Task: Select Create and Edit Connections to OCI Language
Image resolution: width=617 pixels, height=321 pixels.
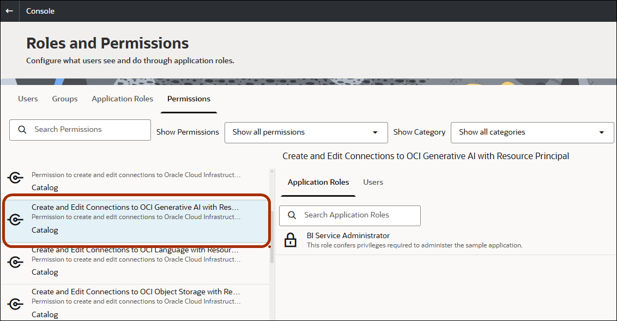Action: pos(136,262)
